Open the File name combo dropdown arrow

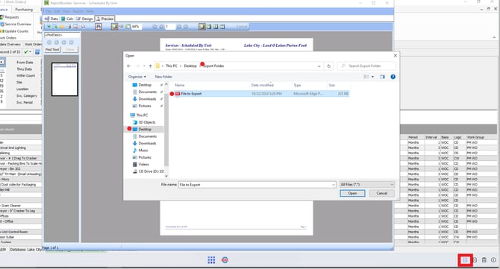pyautogui.click(x=334, y=185)
